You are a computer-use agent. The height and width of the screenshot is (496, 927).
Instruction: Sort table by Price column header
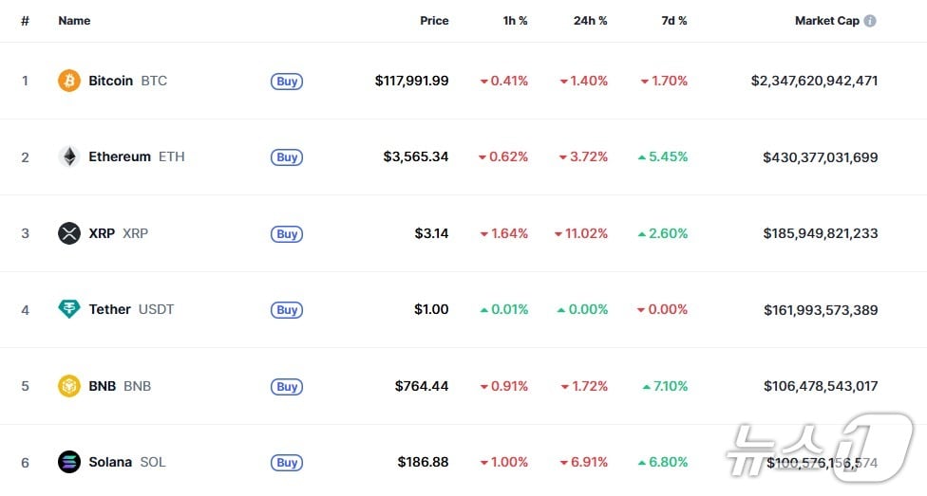point(434,21)
